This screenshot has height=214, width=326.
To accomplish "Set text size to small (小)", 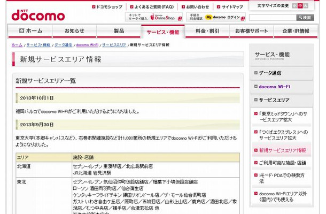I will (294, 6).
